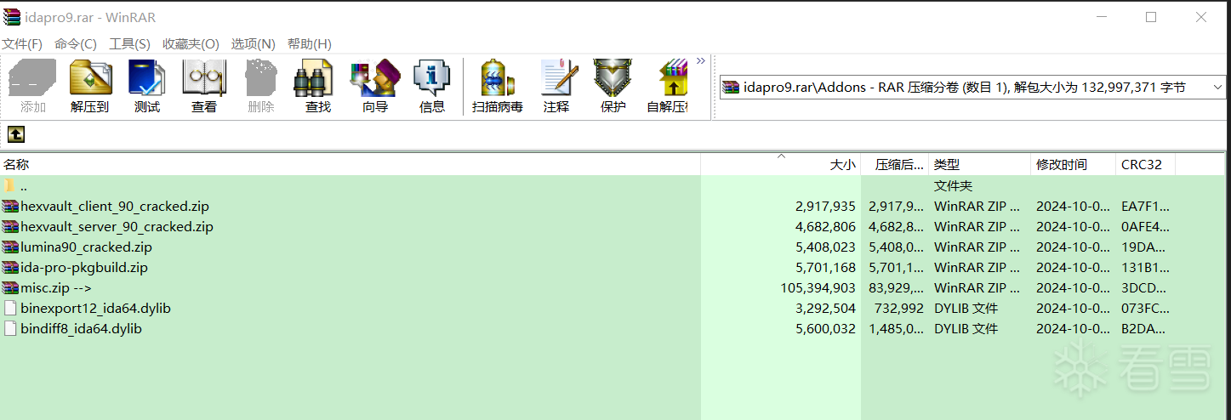Sort by 压缩后 column header
The image size is (1231, 420).
(x=895, y=164)
